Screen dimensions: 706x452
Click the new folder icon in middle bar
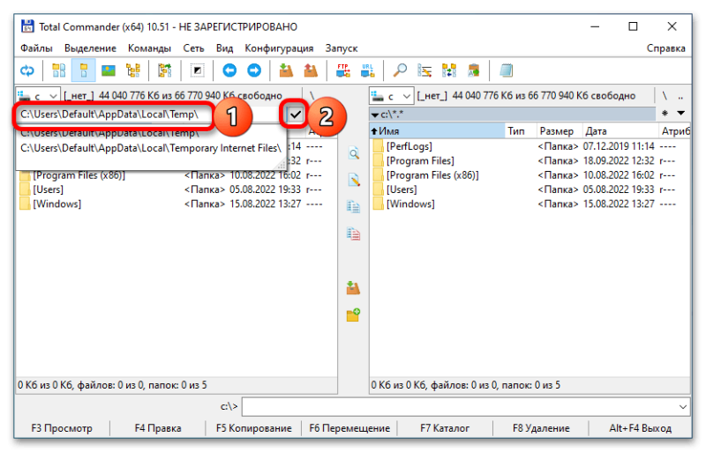[x=354, y=315]
